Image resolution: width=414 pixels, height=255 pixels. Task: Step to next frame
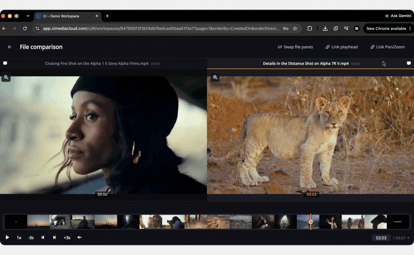click(54, 237)
